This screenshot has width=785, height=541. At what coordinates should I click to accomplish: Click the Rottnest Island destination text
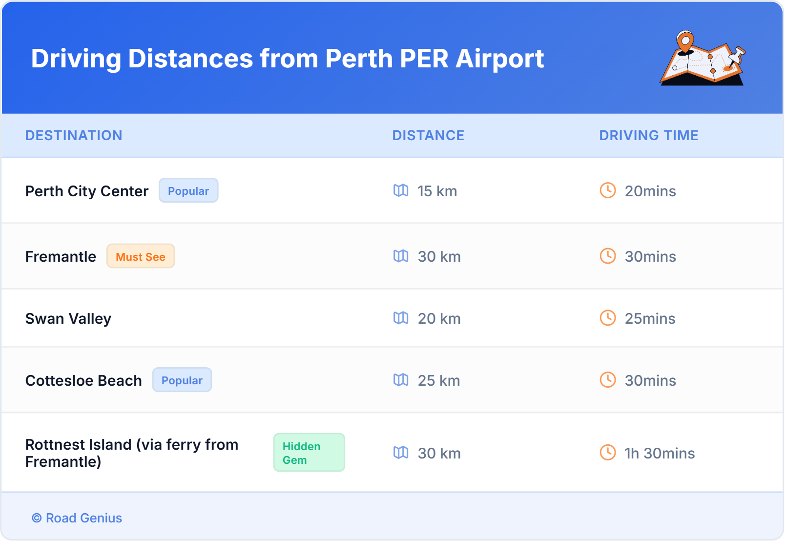pyautogui.click(x=132, y=453)
